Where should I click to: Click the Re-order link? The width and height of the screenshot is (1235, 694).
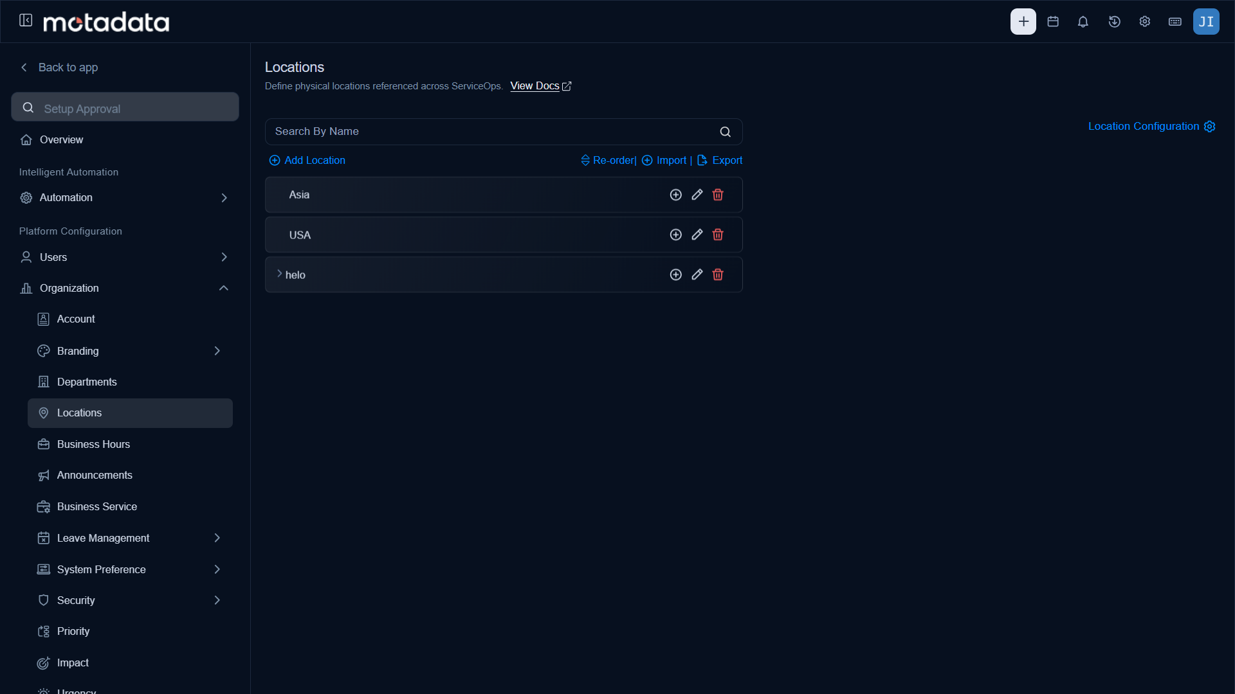pyautogui.click(x=607, y=161)
